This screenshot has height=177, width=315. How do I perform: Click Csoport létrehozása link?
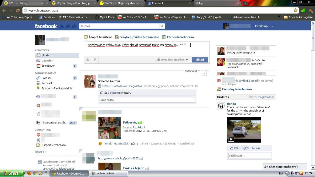[x=54, y=145]
